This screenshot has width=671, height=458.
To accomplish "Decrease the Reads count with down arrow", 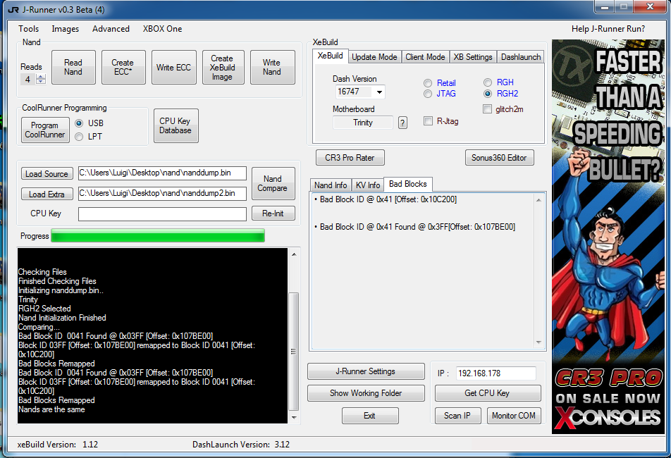I will click(41, 81).
